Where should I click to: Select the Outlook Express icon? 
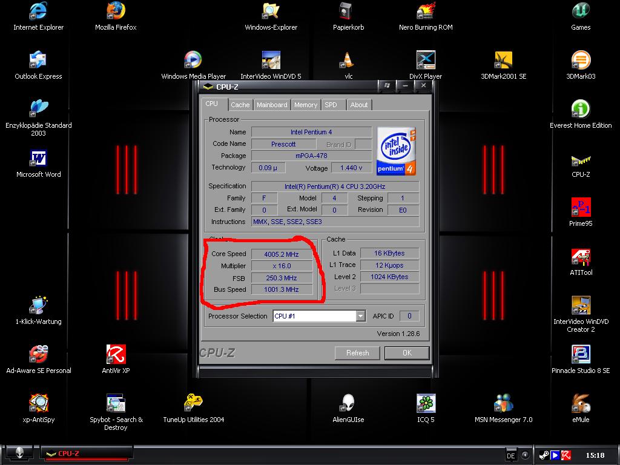pos(38,60)
